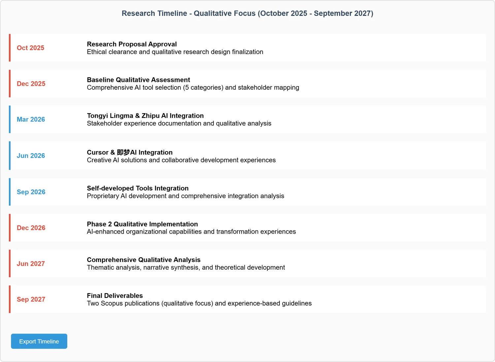Screen dimensions: 495x362
Task: Click the Dec 2025 date label
Action: tap(31, 84)
